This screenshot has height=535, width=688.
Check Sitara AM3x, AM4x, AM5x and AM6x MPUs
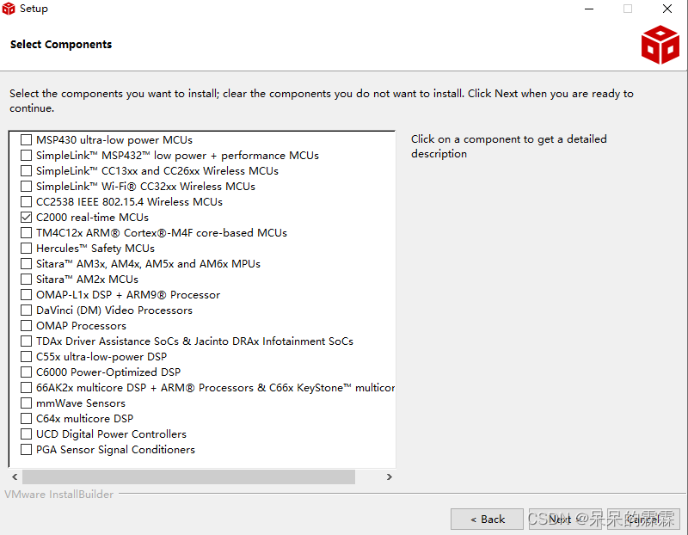click(x=27, y=264)
